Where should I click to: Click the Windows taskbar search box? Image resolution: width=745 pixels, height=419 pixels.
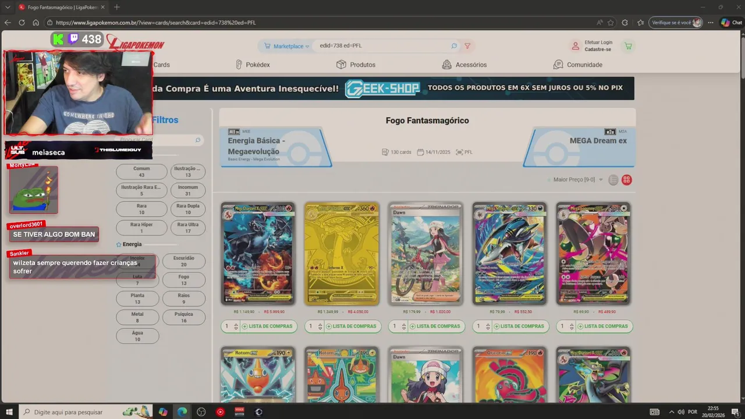(86, 412)
